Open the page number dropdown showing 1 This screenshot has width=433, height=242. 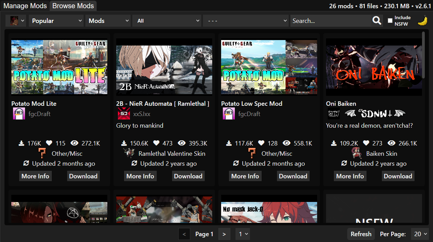(243, 234)
